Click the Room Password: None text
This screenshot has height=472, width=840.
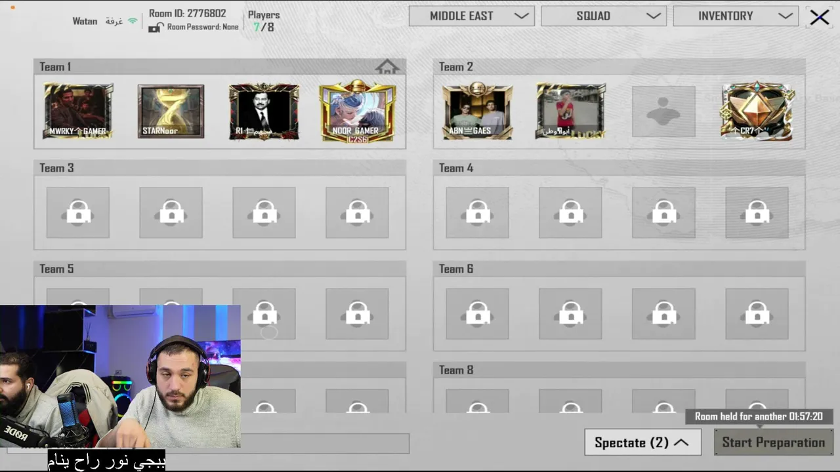[203, 28]
